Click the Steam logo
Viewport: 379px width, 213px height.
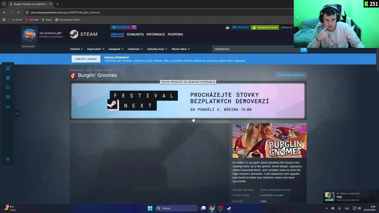point(84,34)
